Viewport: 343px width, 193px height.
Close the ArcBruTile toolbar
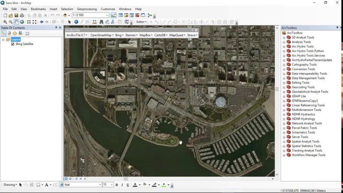click(x=196, y=30)
